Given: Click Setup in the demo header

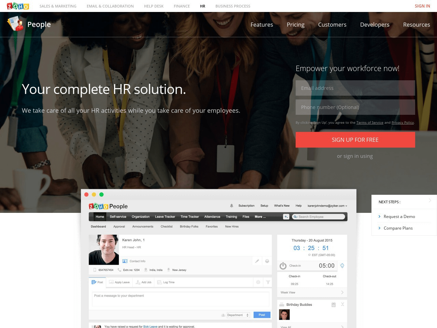Looking at the screenshot, I should pyautogui.click(x=264, y=206).
